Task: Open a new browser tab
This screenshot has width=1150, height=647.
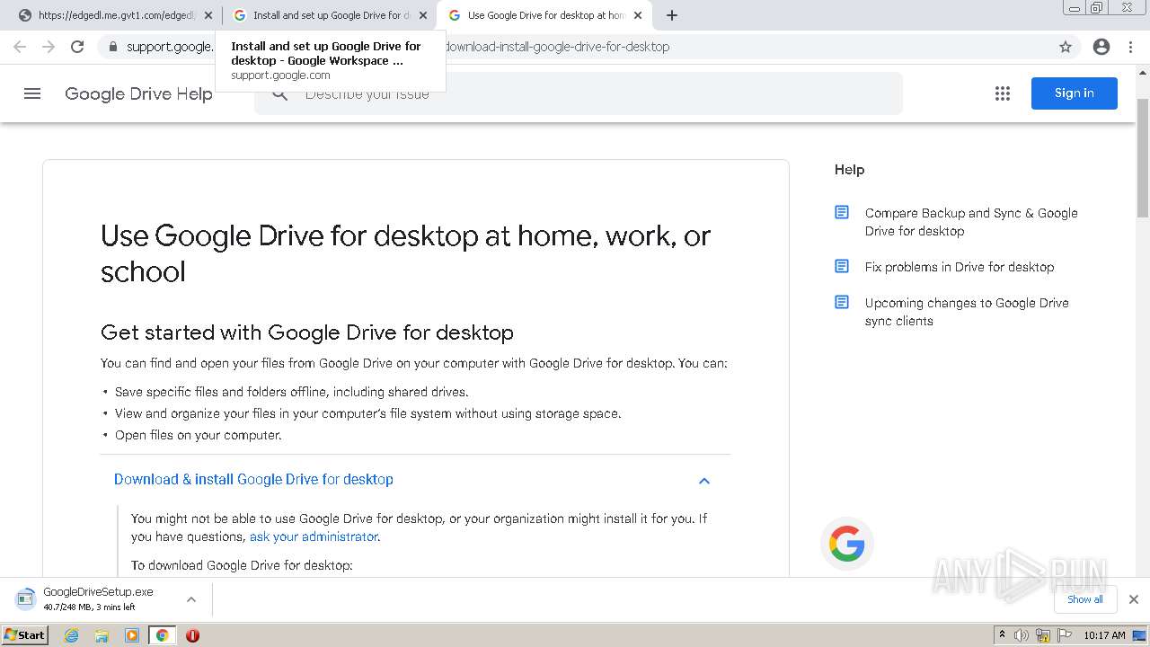Action: point(672,15)
